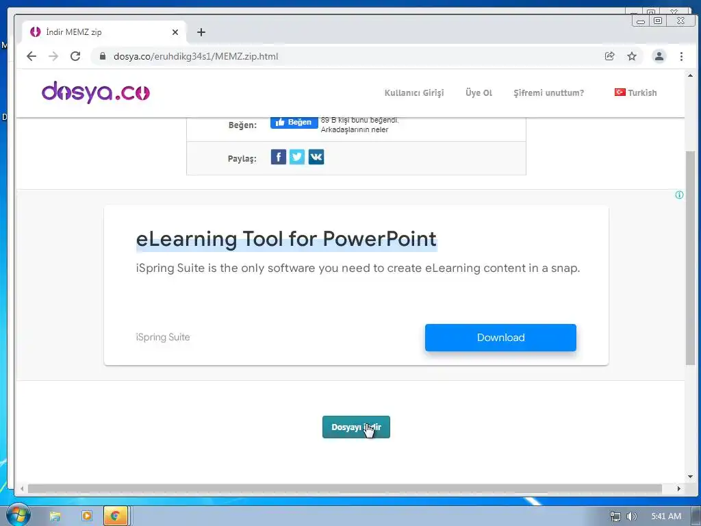Image resolution: width=701 pixels, height=526 pixels.
Task: Click the Şifremi unuttum? link
Action: tap(548, 93)
